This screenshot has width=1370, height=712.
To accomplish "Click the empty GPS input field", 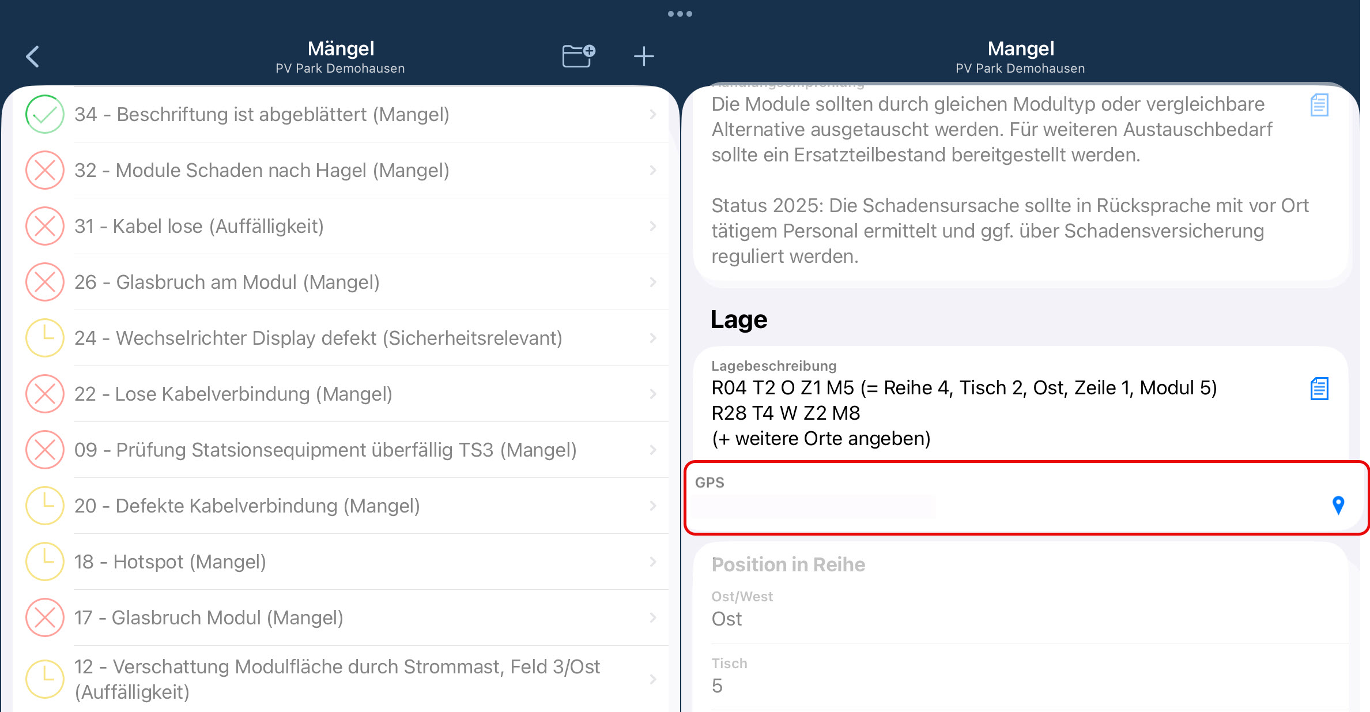I will (814, 506).
